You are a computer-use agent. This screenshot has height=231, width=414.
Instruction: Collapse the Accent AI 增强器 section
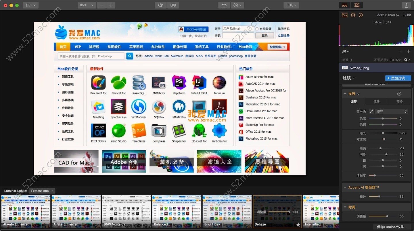[345, 187]
